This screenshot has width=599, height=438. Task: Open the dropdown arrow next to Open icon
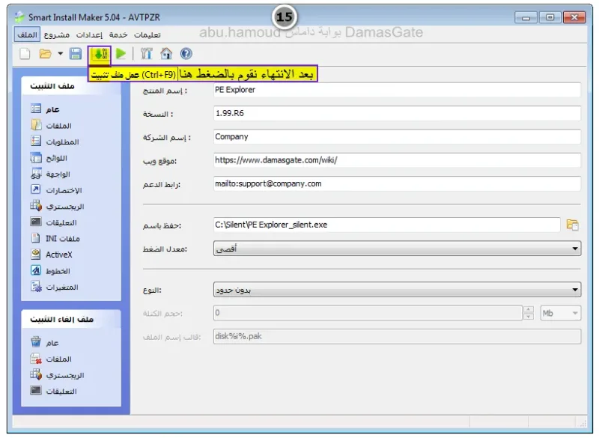(61, 54)
